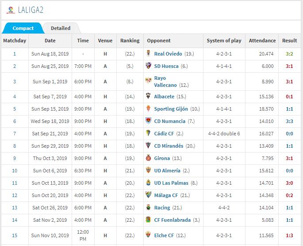Image resolution: width=303 pixels, height=246 pixels.
Task: Click the LaLiga2 league logo icon
Action: 11,10
